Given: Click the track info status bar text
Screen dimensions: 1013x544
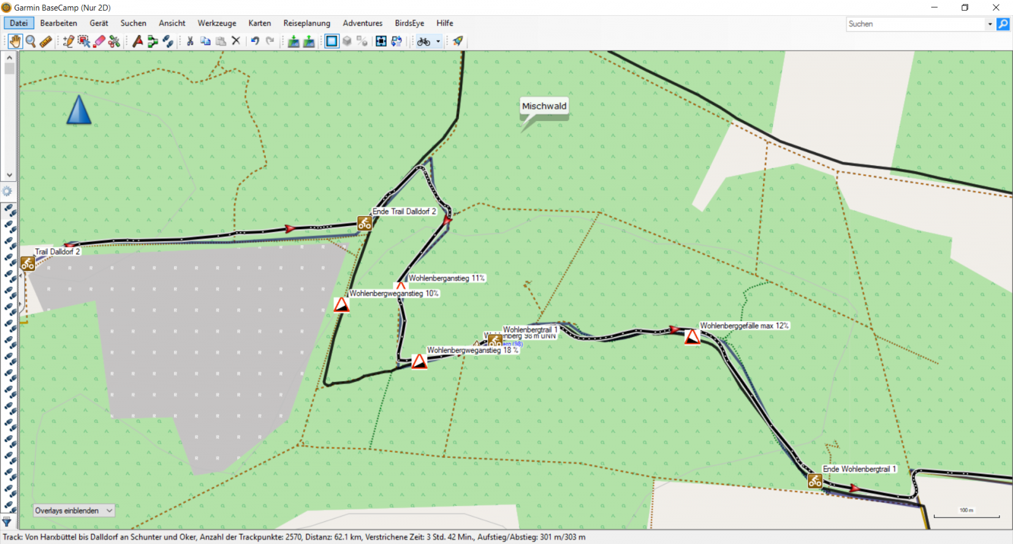Looking at the screenshot, I should (294, 537).
